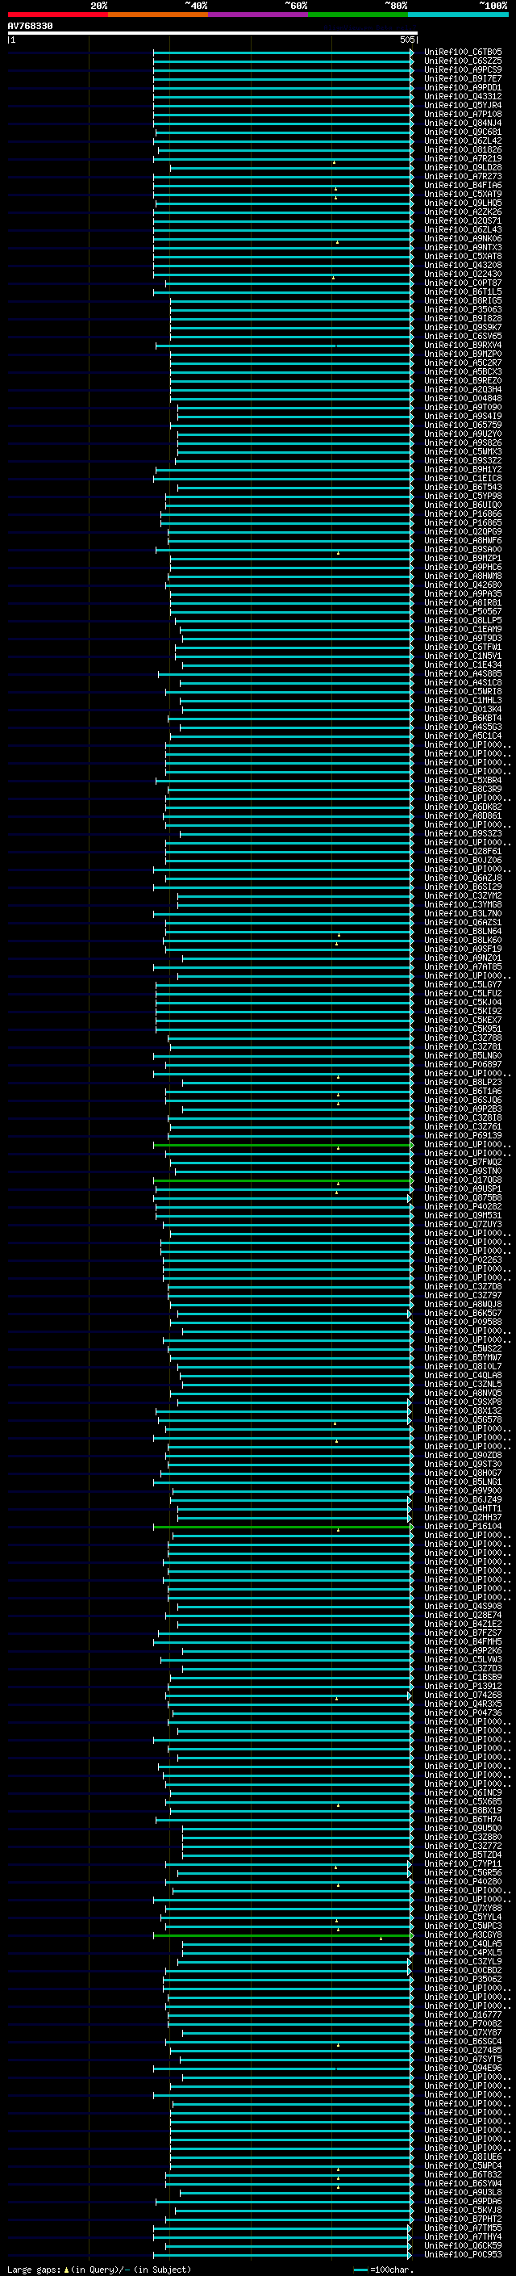Screen dimensions: 516x2276
Task: Click gap marker in the UniRef100_A3CGY8 row
Action: (x=381, y=1939)
